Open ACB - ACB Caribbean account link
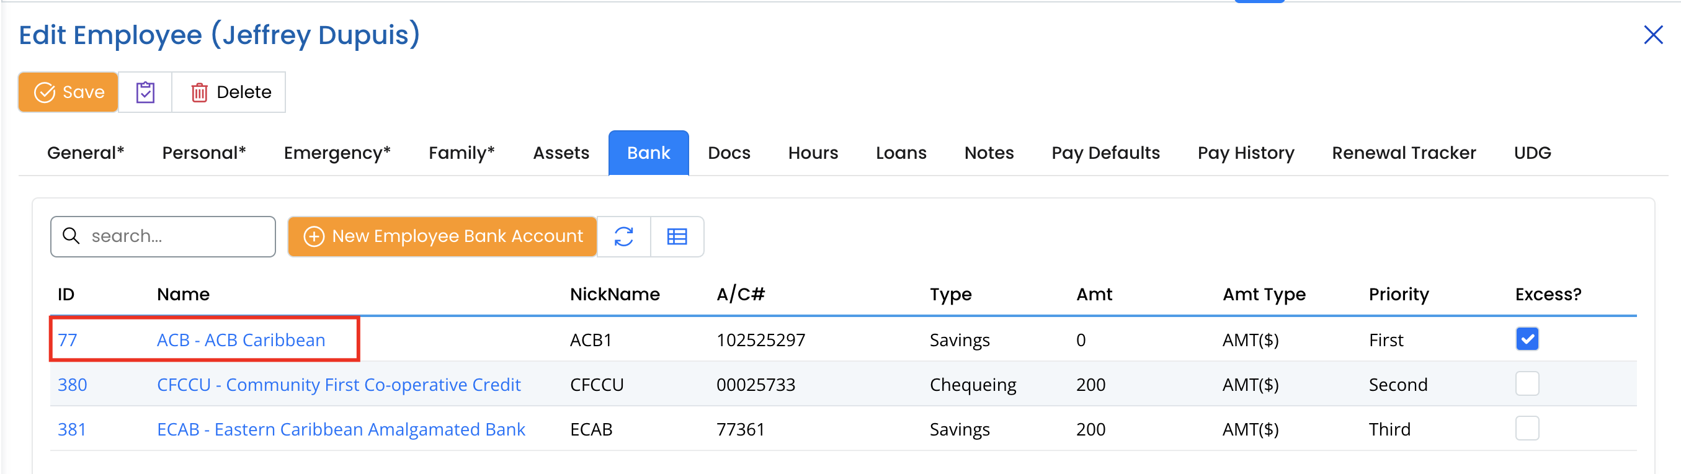Image resolution: width=1681 pixels, height=474 pixels. (x=241, y=340)
